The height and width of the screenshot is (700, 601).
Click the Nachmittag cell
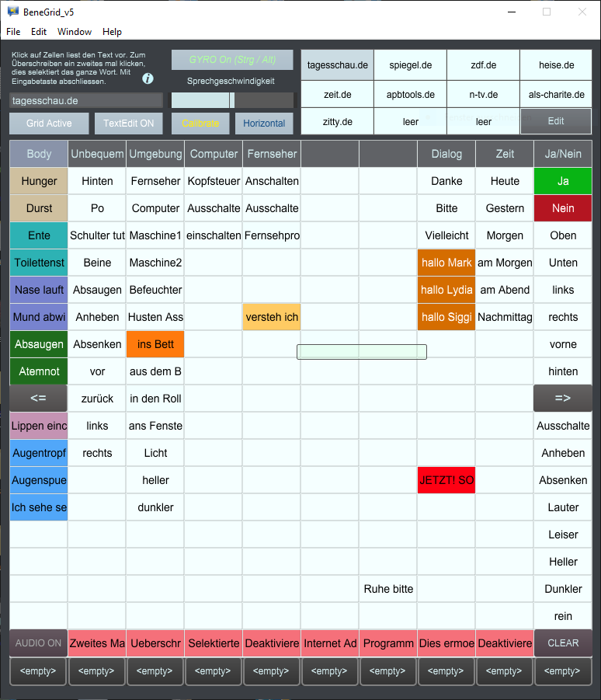(x=505, y=317)
